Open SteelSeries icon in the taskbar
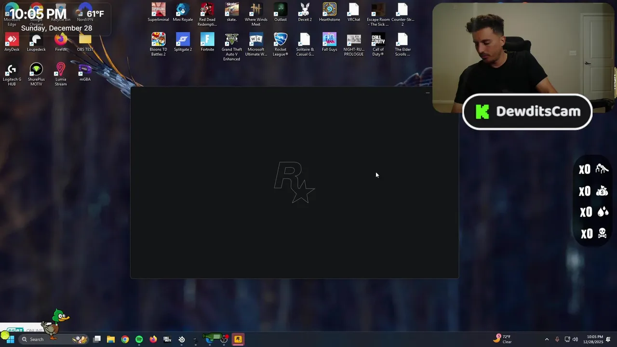The image size is (617, 347). (x=182, y=339)
